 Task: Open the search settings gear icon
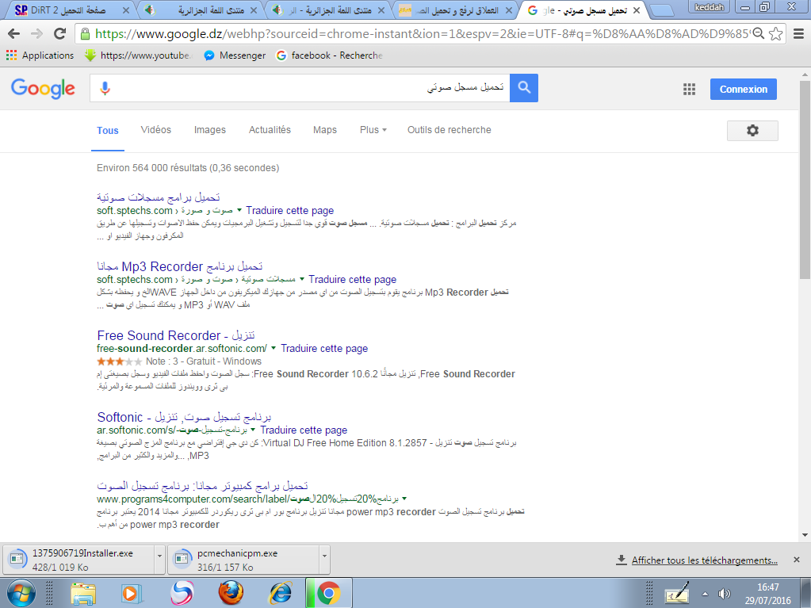click(x=752, y=131)
